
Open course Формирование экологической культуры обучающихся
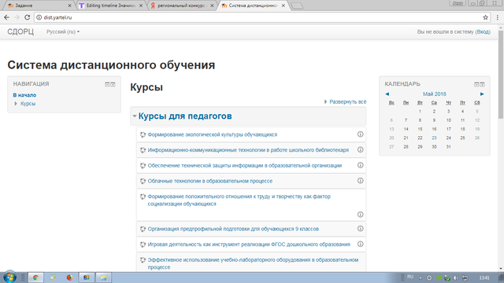click(213, 134)
